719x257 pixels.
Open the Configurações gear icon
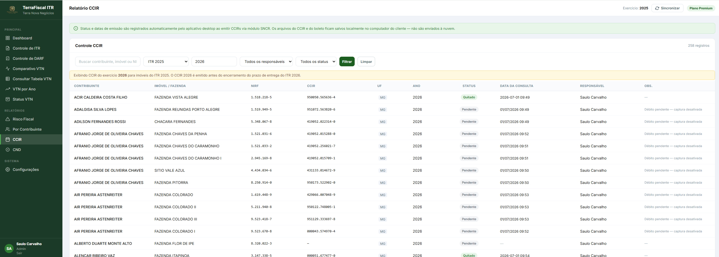(8, 169)
